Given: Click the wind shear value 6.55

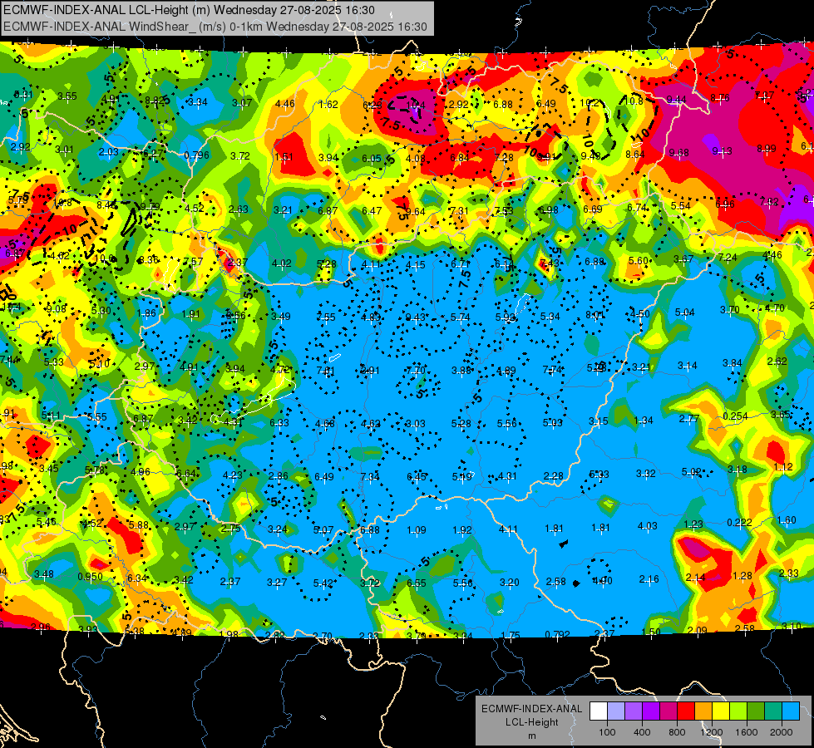Looking at the screenshot, I should click(417, 583).
